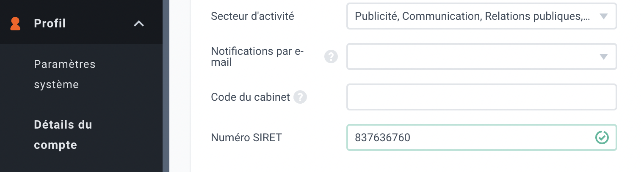Open the Notifications par e-mail dropdown
This screenshot has height=172, width=641.
tap(481, 56)
